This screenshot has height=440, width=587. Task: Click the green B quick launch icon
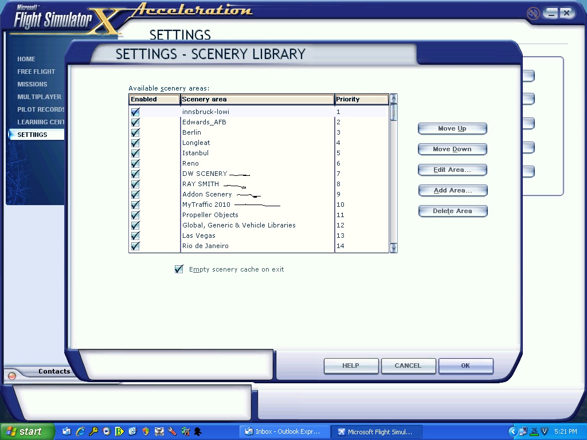[x=119, y=431]
